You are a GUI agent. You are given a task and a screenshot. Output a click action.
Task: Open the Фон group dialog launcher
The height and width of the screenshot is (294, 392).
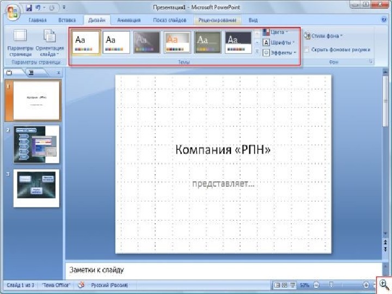click(371, 61)
